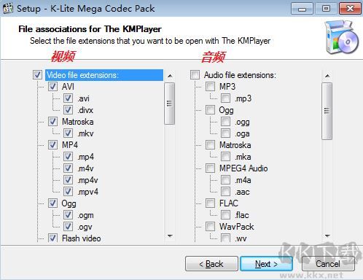
Task: Uncheck the .m4v extension checkbox
Action: pos(69,168)
